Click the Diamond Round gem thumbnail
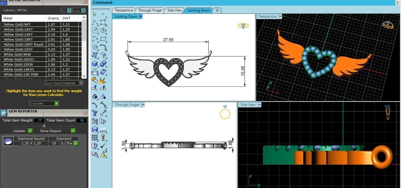The height and width of the screenshot is (188, 401). (8, 141)
